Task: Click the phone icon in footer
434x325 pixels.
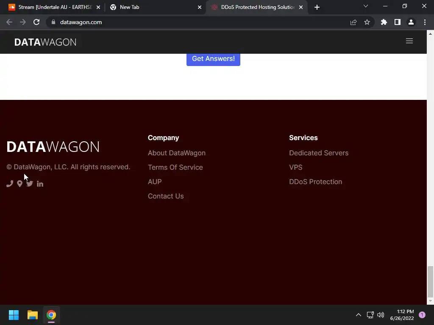Action: 10,184
